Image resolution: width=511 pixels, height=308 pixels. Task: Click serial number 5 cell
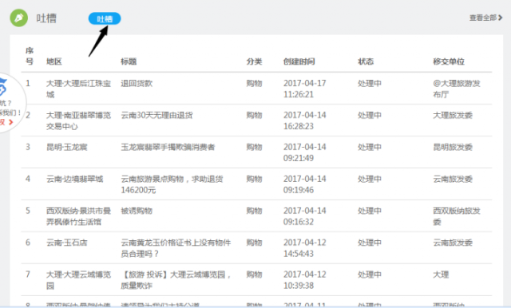click(28, 211)
